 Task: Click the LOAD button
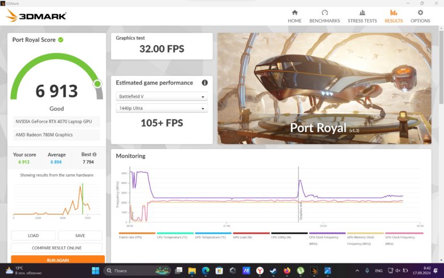coord(33,235)
